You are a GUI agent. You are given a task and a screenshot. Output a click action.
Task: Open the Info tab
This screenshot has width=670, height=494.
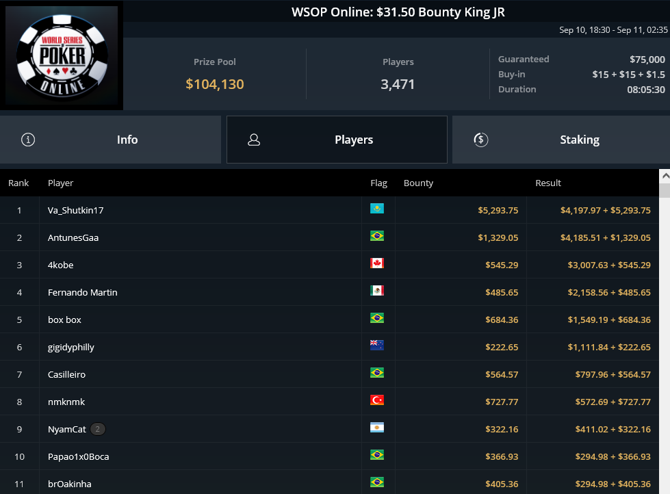[x=110, y=140]
